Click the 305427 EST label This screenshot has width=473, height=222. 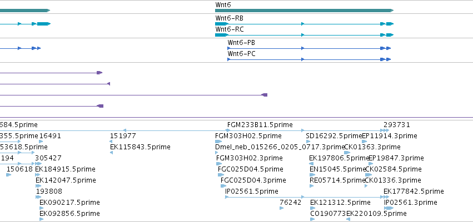[x=48, y=158]
